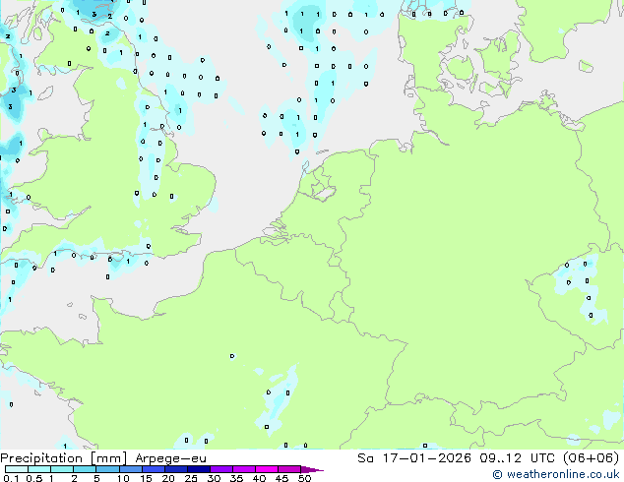The height and width of the screenshot is (482, 624).
Task: Click the 1–2 mm legend color swatch
Action: point(62,469)
